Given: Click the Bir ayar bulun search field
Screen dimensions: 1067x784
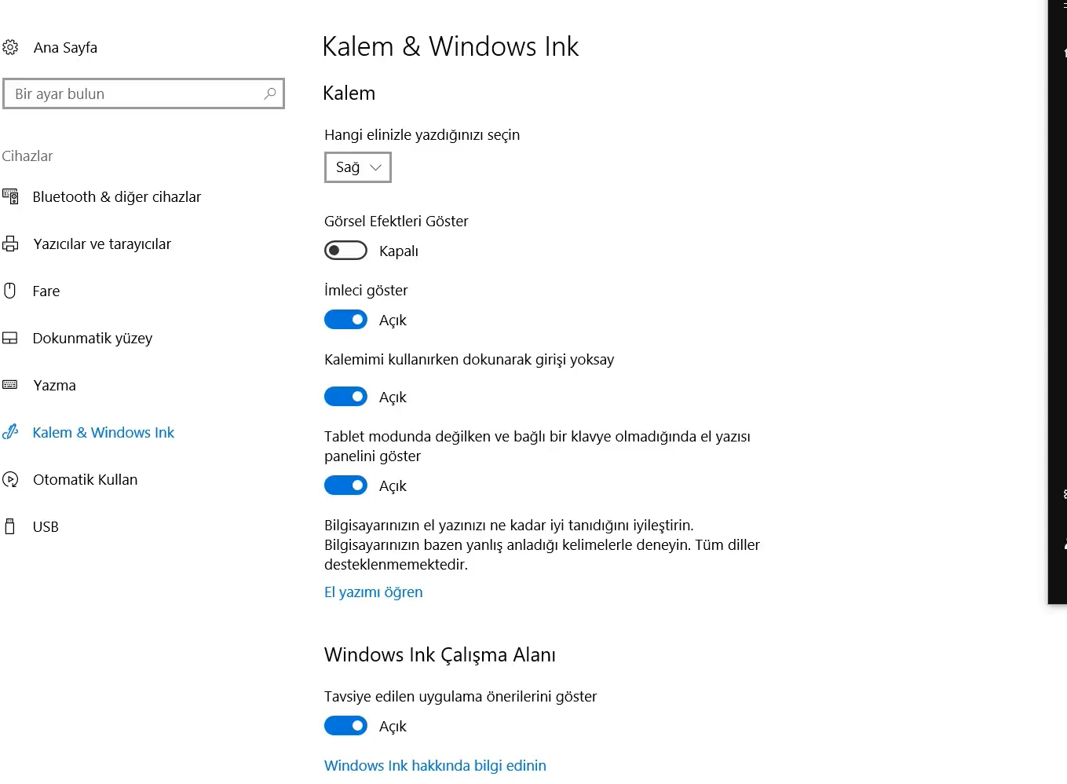Looking at the screenshot, I should tap(133, 94).
